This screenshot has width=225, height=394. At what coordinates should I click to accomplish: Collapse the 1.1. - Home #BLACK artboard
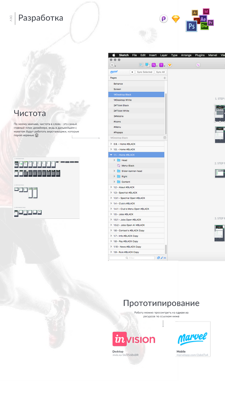pyautogui.click(x=111, y=155)
